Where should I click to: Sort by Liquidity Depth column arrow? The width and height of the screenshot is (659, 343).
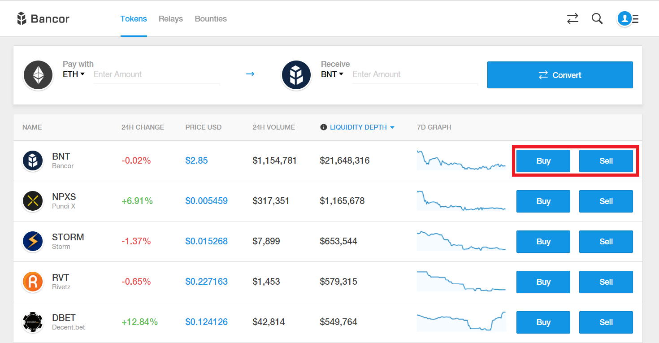[x=392, y=128]
